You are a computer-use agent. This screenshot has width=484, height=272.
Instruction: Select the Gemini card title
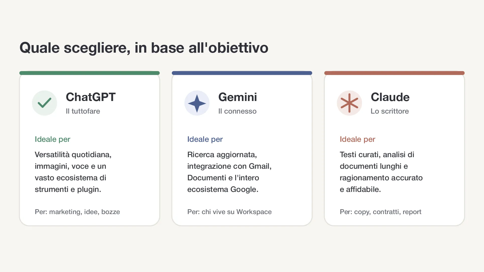point(238,97)
